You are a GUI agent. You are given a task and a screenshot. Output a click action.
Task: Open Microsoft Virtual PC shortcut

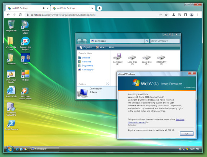(11, 109)
